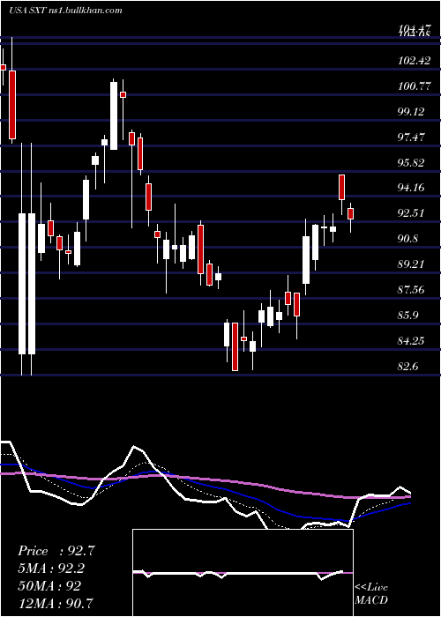
Task: Click the tall white candle peaking above 100.77
Action: tap(114, 115)
